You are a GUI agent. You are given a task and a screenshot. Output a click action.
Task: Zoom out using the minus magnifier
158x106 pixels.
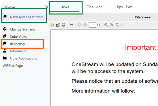coord(112,25)
